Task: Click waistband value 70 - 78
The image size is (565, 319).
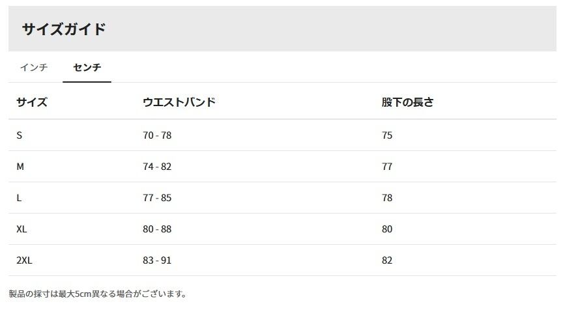Action: coord(157,135)
